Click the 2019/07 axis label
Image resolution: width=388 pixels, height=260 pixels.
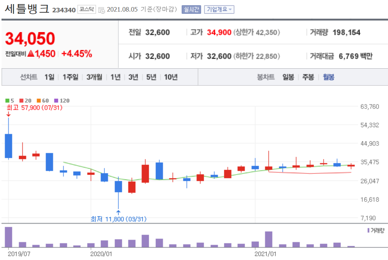(x=19, y=254)
